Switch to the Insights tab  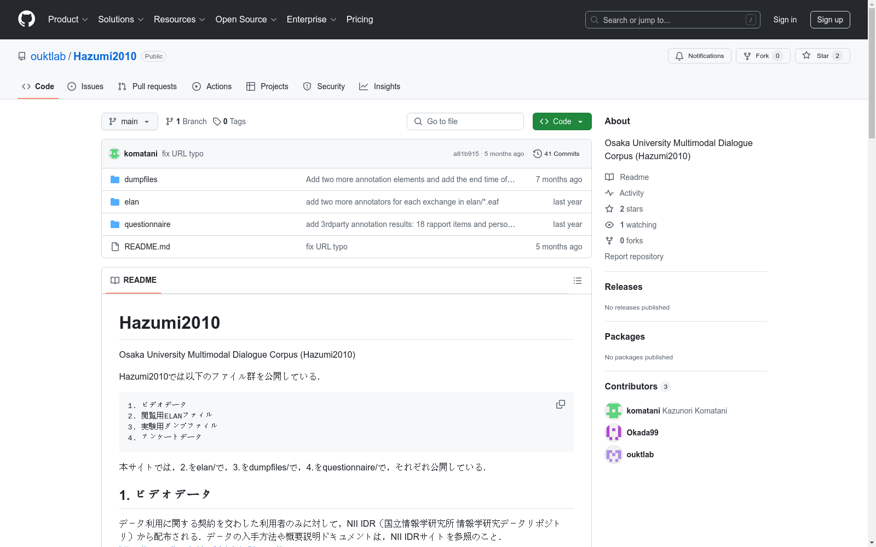[x=380, y=86]
